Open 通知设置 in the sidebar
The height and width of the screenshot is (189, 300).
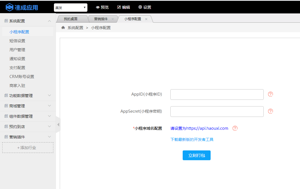click(x=17, y=59)
